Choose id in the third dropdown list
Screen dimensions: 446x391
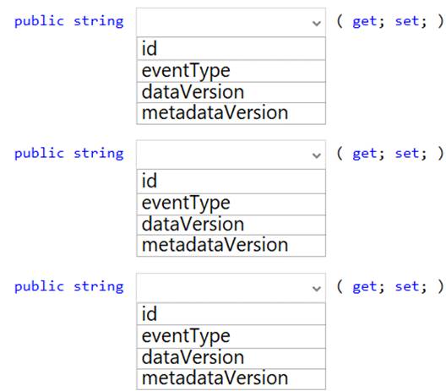click(x=231, y=314)
